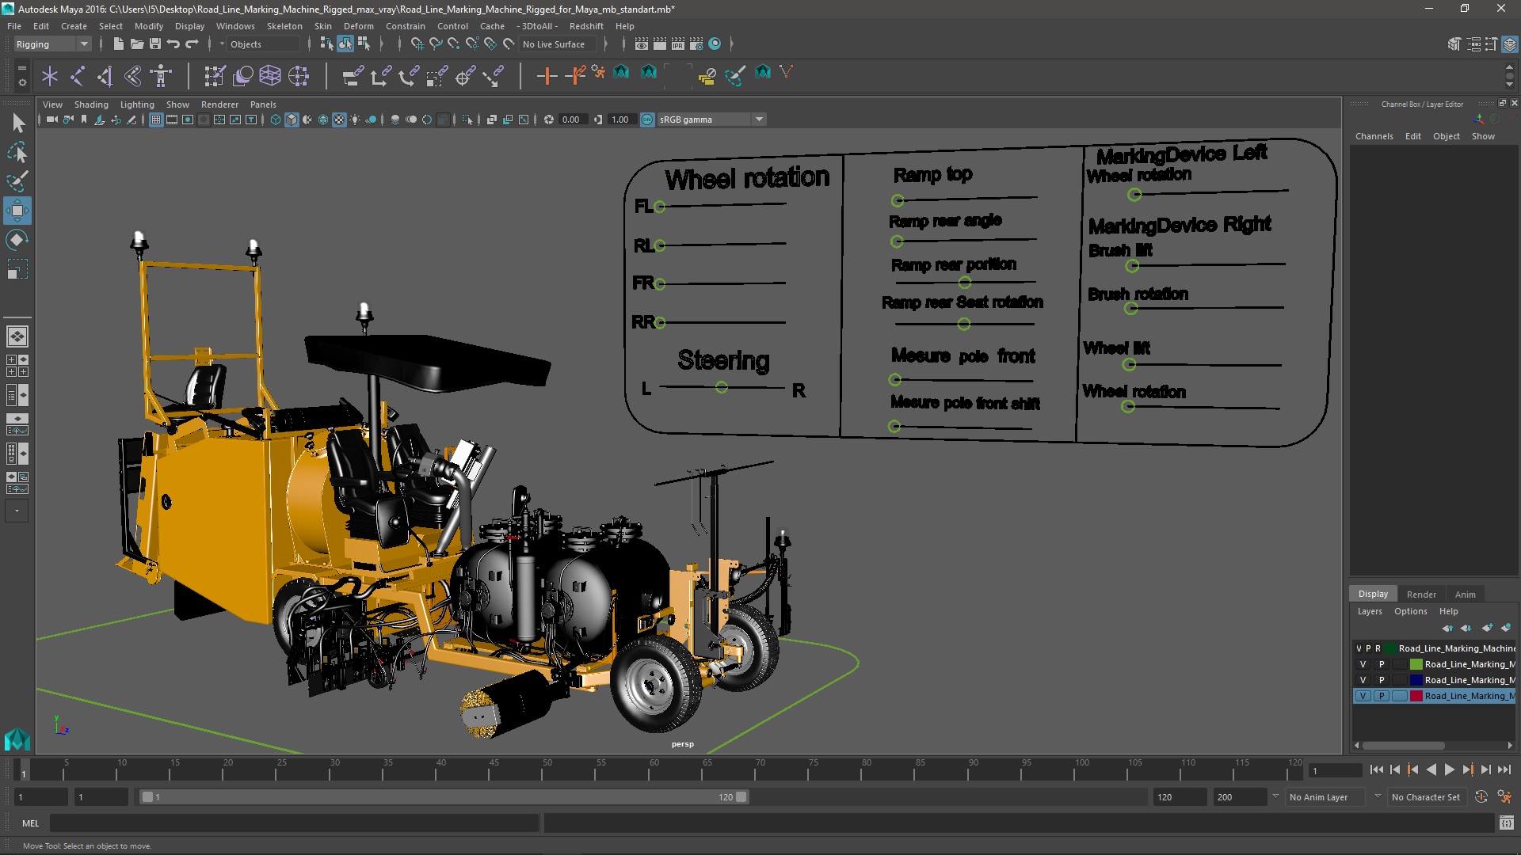1521x855 pixels.
Task: Activate the Paint selection tool
Action: tap(17, 181)
